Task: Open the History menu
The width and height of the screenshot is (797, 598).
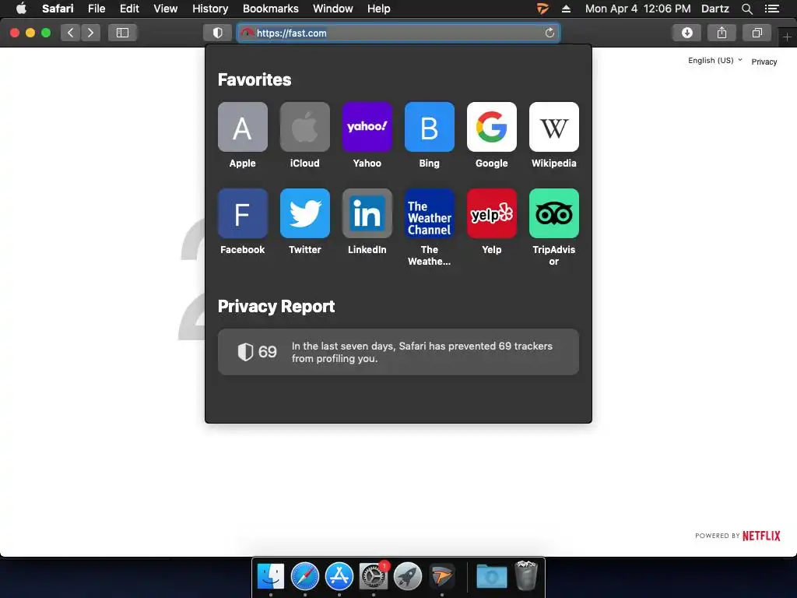Action: point(210,9)
